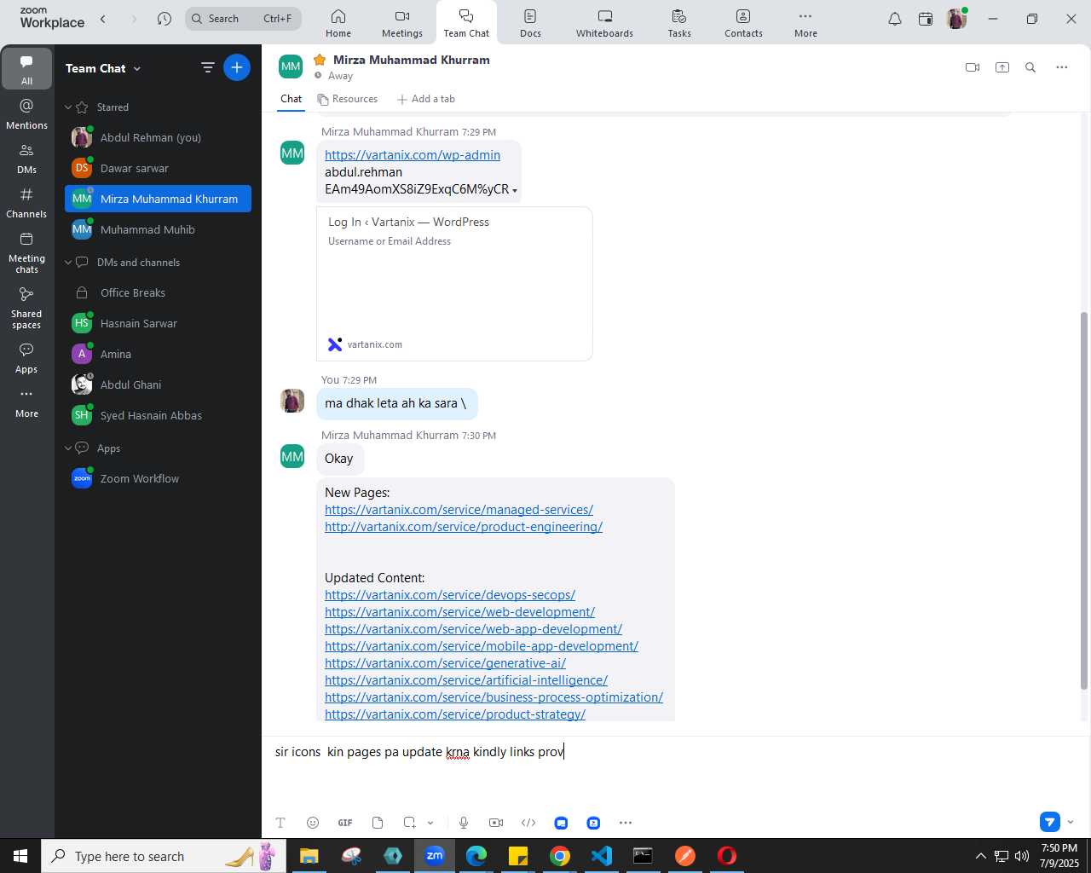Screen dimensions: 1091x873
Task: Click the chat filter icon
Action: pyautogui.click(x=207, y=67)
